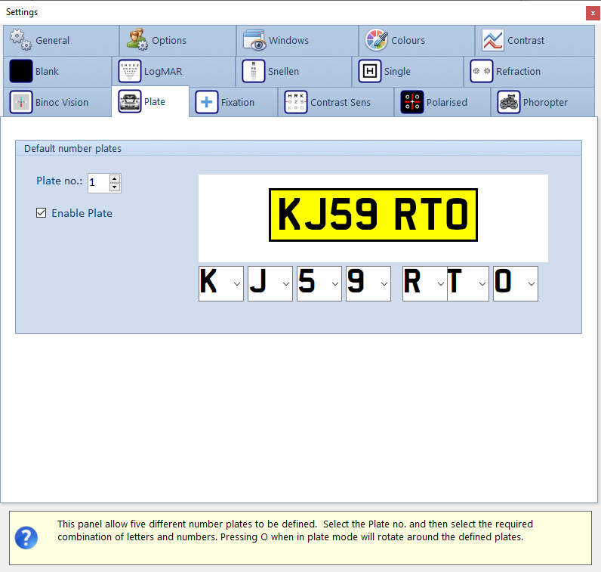
Task: Uncheck the Enable Plate checkbox
Action: tap(42, 213)
